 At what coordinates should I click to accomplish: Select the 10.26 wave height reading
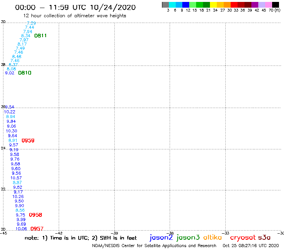click(x=18, y=197)
